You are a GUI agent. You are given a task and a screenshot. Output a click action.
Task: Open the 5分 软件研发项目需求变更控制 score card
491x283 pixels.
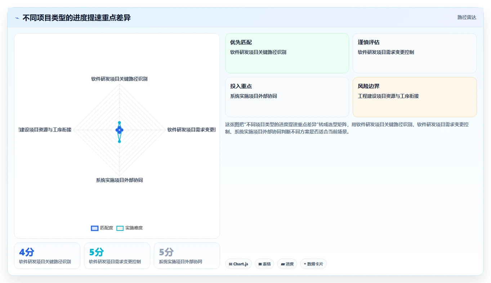pyautogui.click(x=117, y=256)
